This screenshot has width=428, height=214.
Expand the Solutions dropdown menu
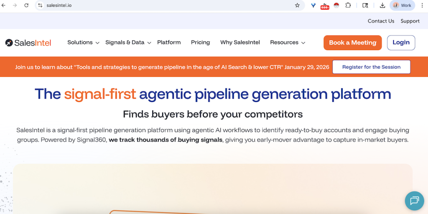click(x=83, y=43)
